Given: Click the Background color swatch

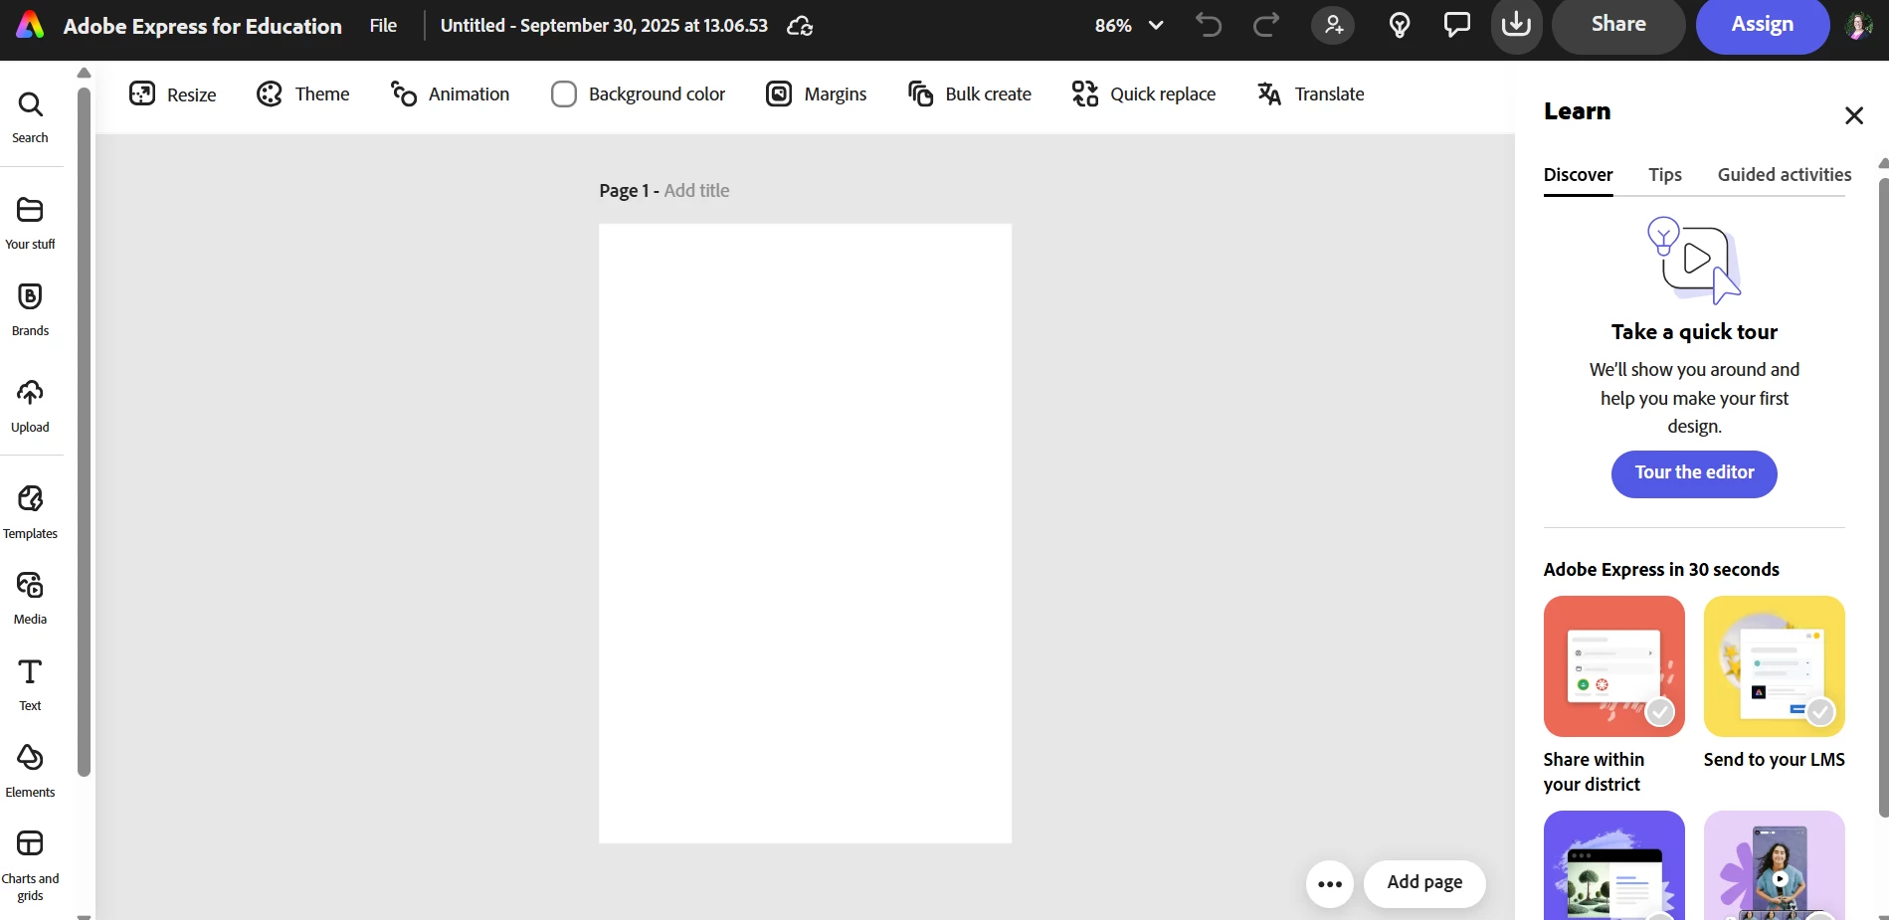Looking at the screenshot, I should [x=564, y=94].
